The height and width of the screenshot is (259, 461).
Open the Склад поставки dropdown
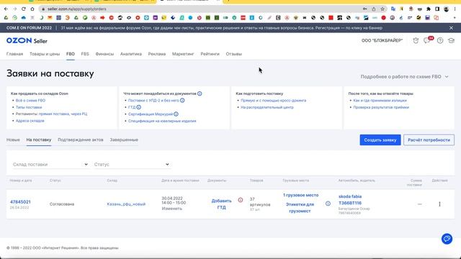click(50, 165)
